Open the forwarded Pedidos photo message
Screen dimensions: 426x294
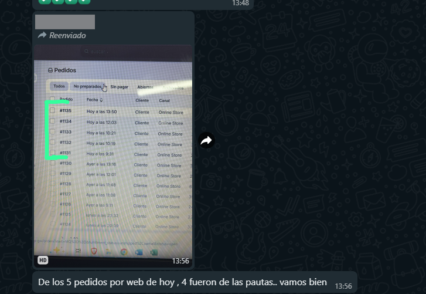[113, 156]
